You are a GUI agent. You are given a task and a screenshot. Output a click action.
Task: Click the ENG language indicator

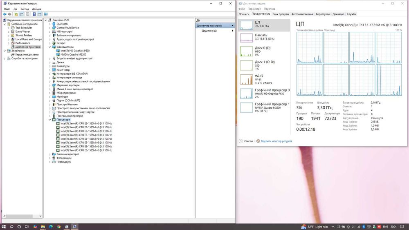[385, 227]
